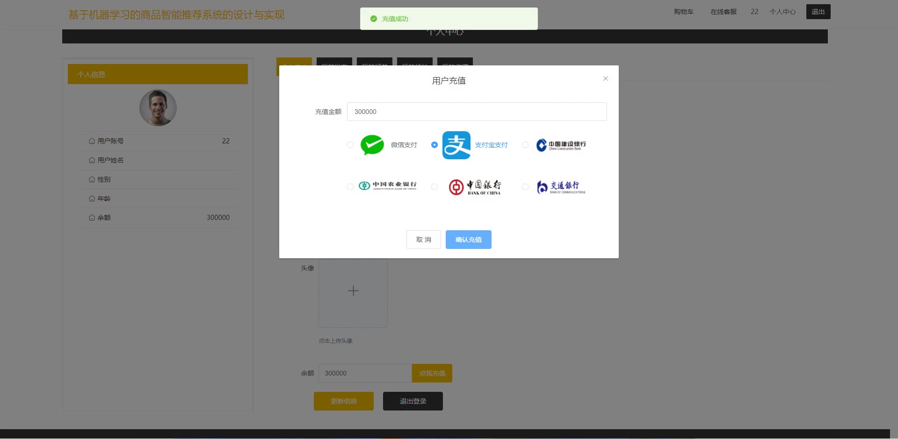898x439 pixels.
Task: Click the 用户充值 dialog title
Action: (449, 81)
